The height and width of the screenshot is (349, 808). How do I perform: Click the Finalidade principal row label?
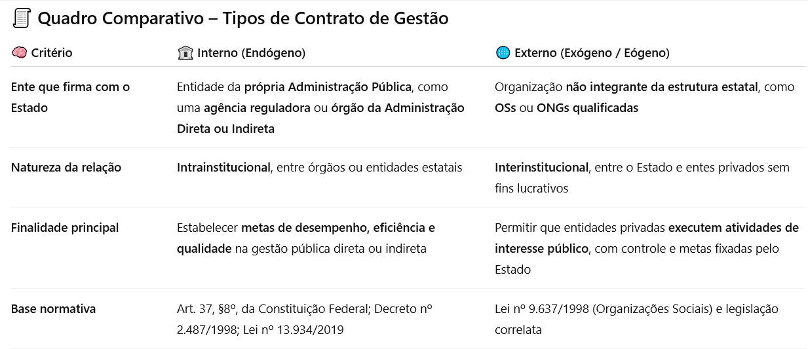(x=65, y=228)
